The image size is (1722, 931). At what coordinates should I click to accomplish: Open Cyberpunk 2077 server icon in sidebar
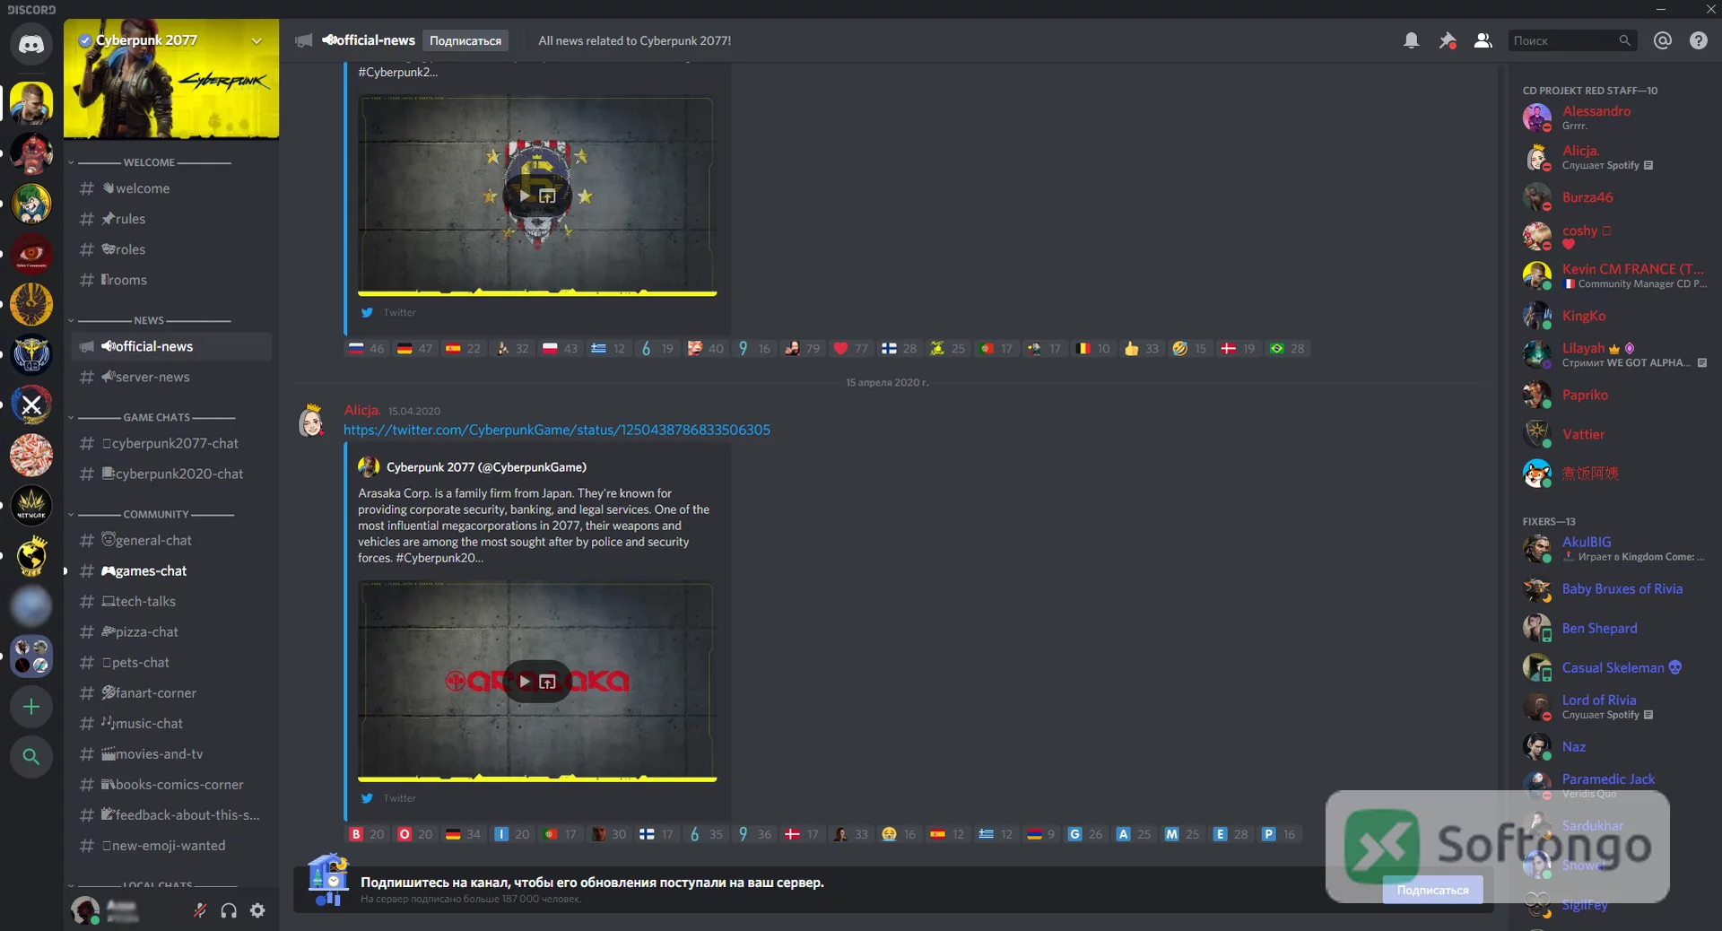pyautogui.click(x=31, y=103)
